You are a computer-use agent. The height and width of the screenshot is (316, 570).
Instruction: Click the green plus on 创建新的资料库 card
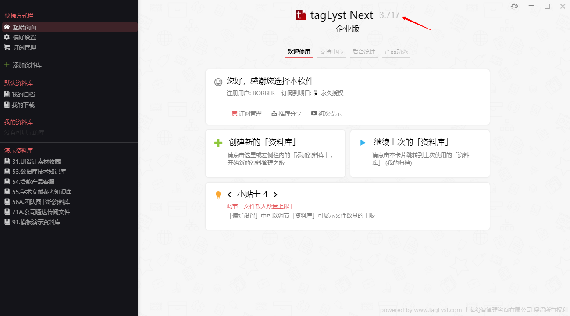pos(218,143)
